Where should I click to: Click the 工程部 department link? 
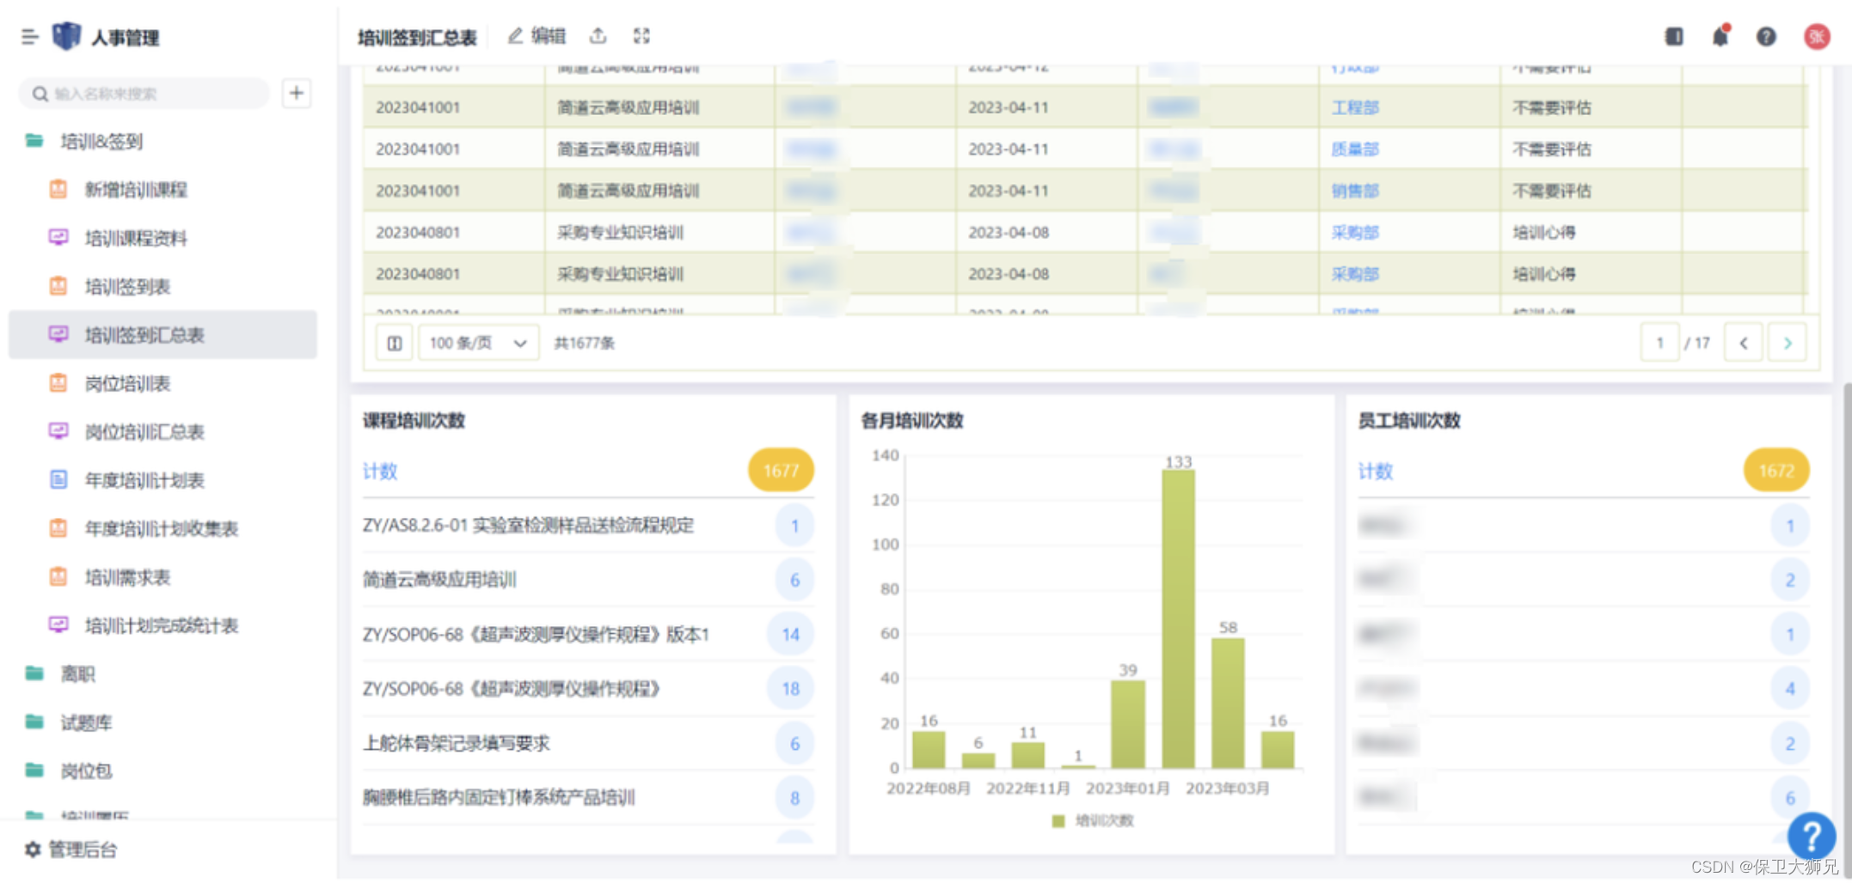pos(1355,108)
